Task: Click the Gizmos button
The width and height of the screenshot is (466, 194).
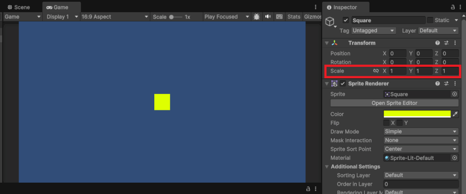Action: click(x=313, y=17)
